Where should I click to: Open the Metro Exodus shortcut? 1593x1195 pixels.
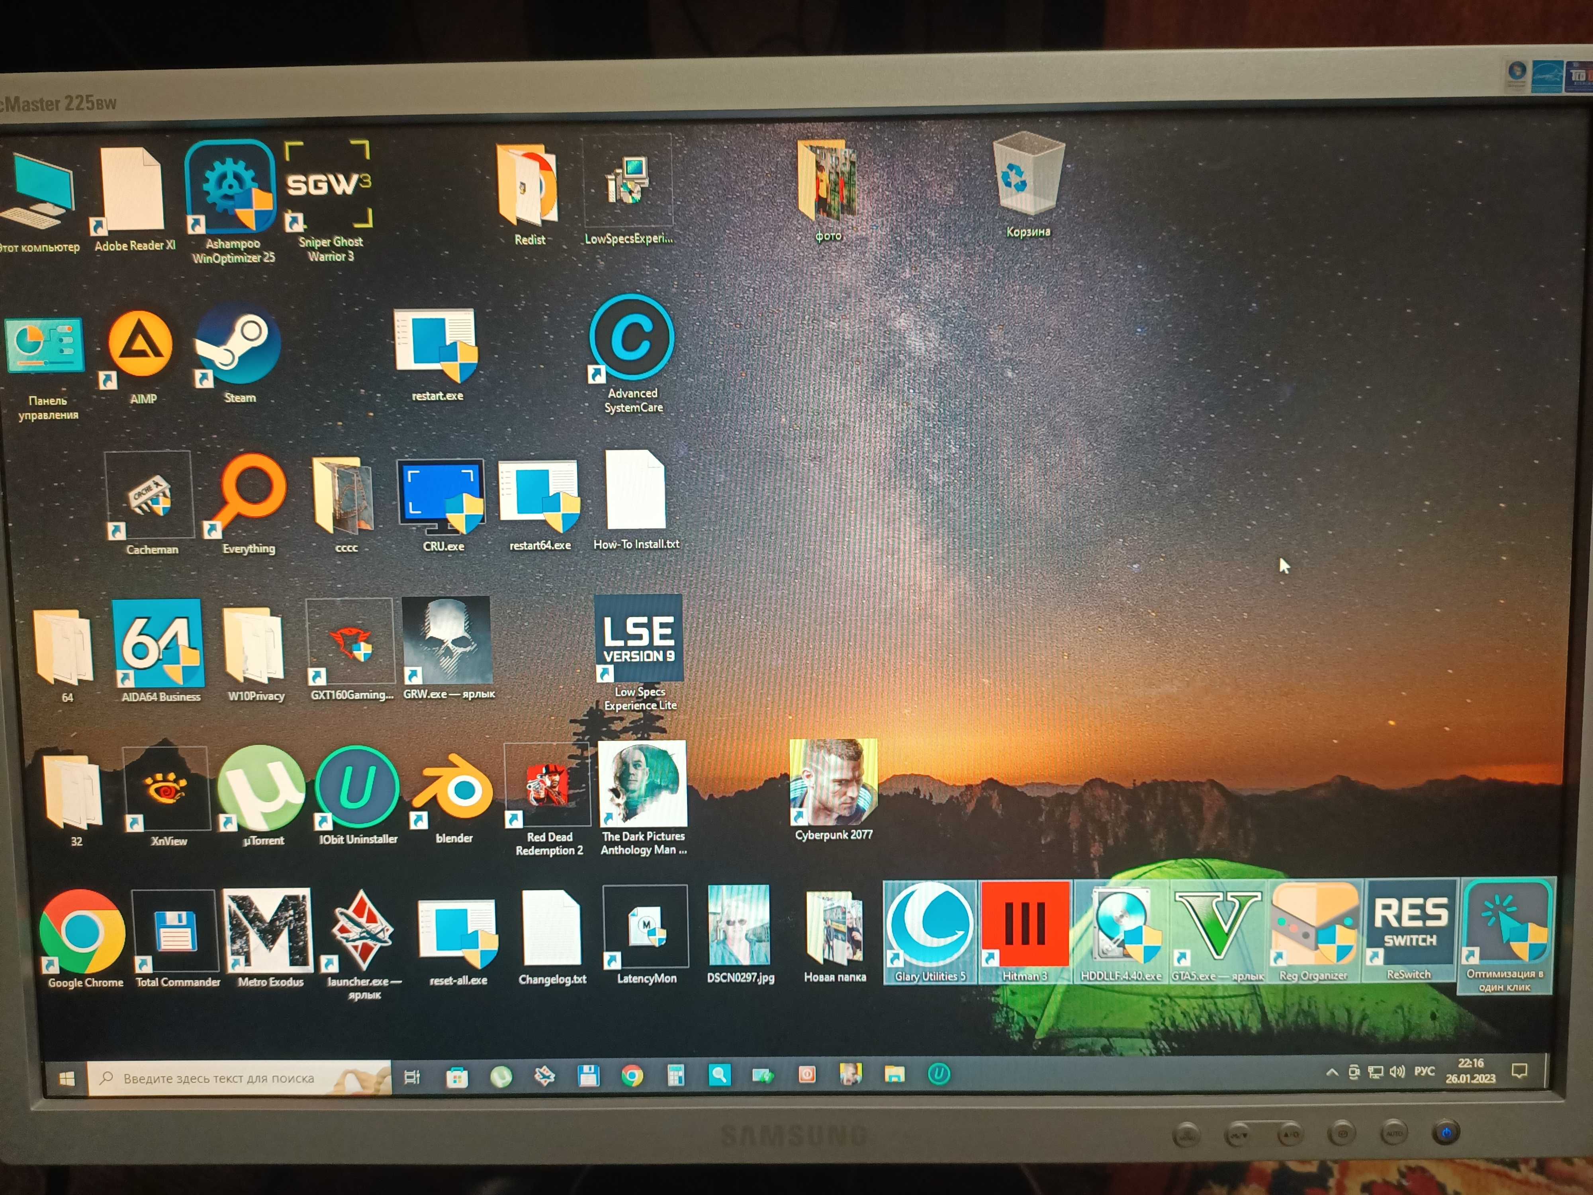269,938
